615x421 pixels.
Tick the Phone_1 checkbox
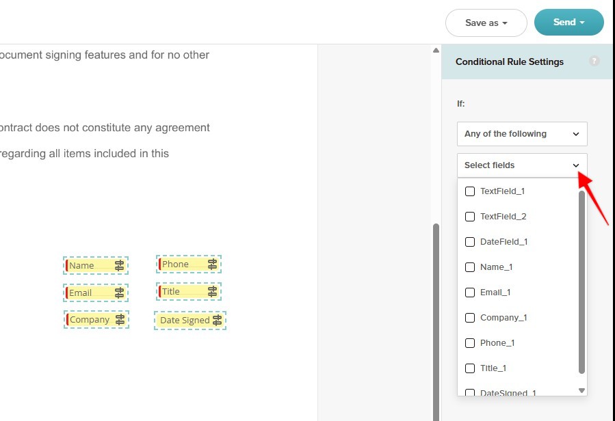click(x=470, y=343)
